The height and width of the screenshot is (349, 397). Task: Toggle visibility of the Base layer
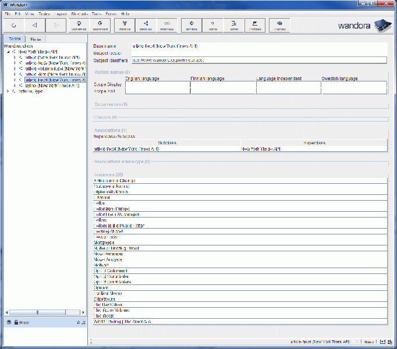coord(9,322)
